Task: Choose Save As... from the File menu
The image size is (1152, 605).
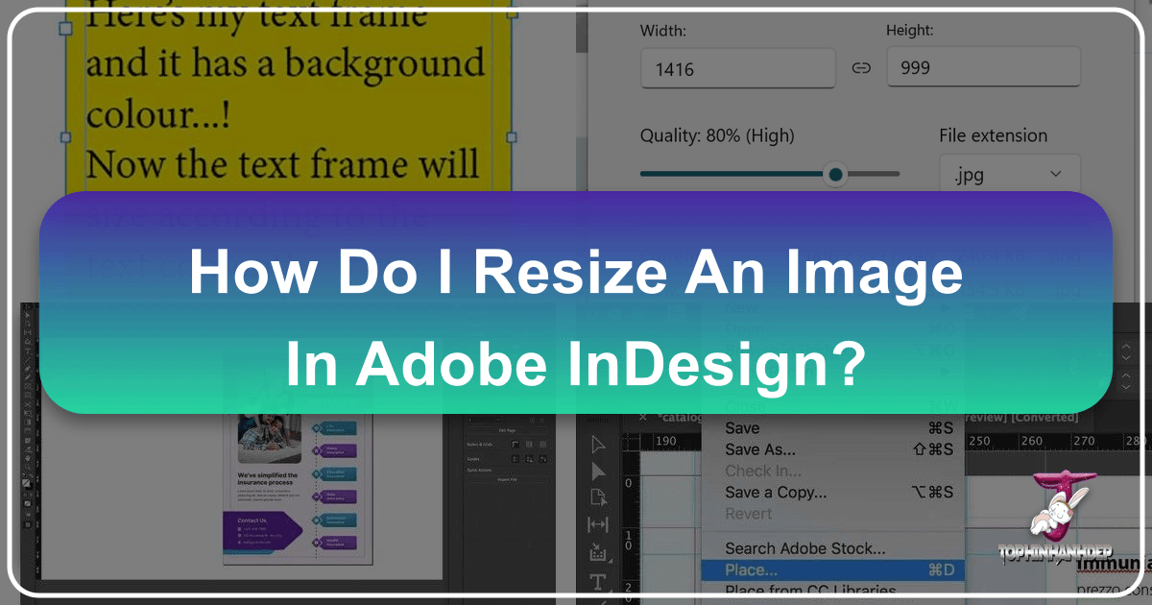Action: click(758, 449)
